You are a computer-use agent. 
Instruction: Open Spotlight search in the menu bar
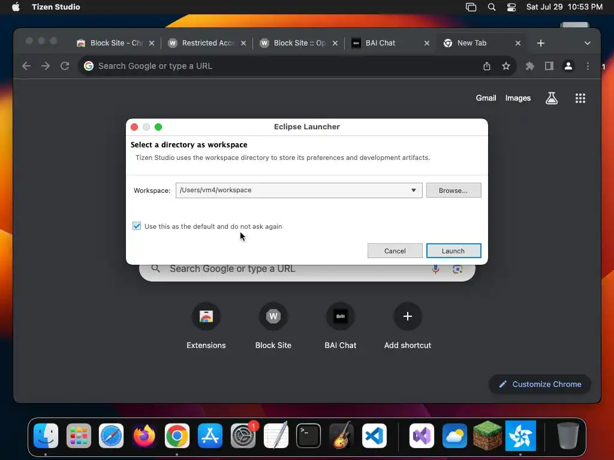[492, 7]
